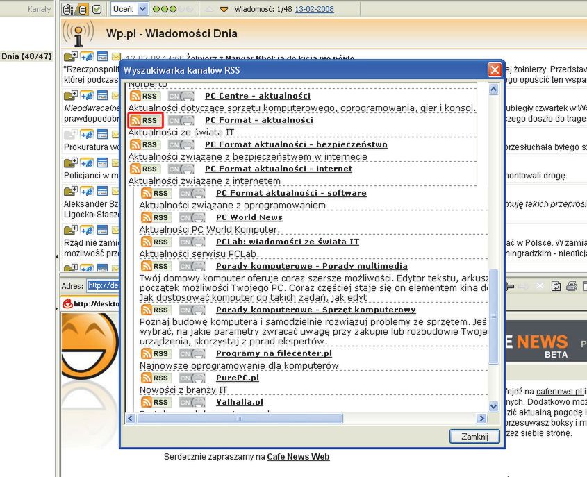The width and height of the screenshot is (587, 477).
Task: Open the PC Centre - aktualności link
Action: click(x=258, y=96)
